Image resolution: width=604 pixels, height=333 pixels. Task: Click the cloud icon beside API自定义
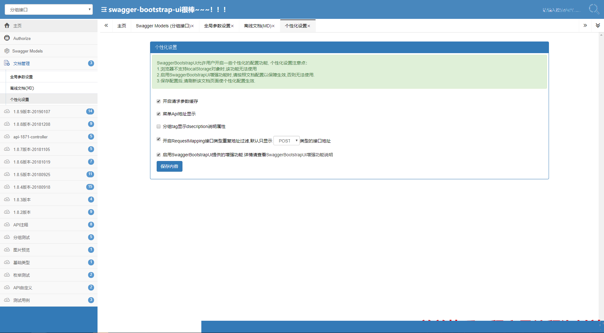7,287
